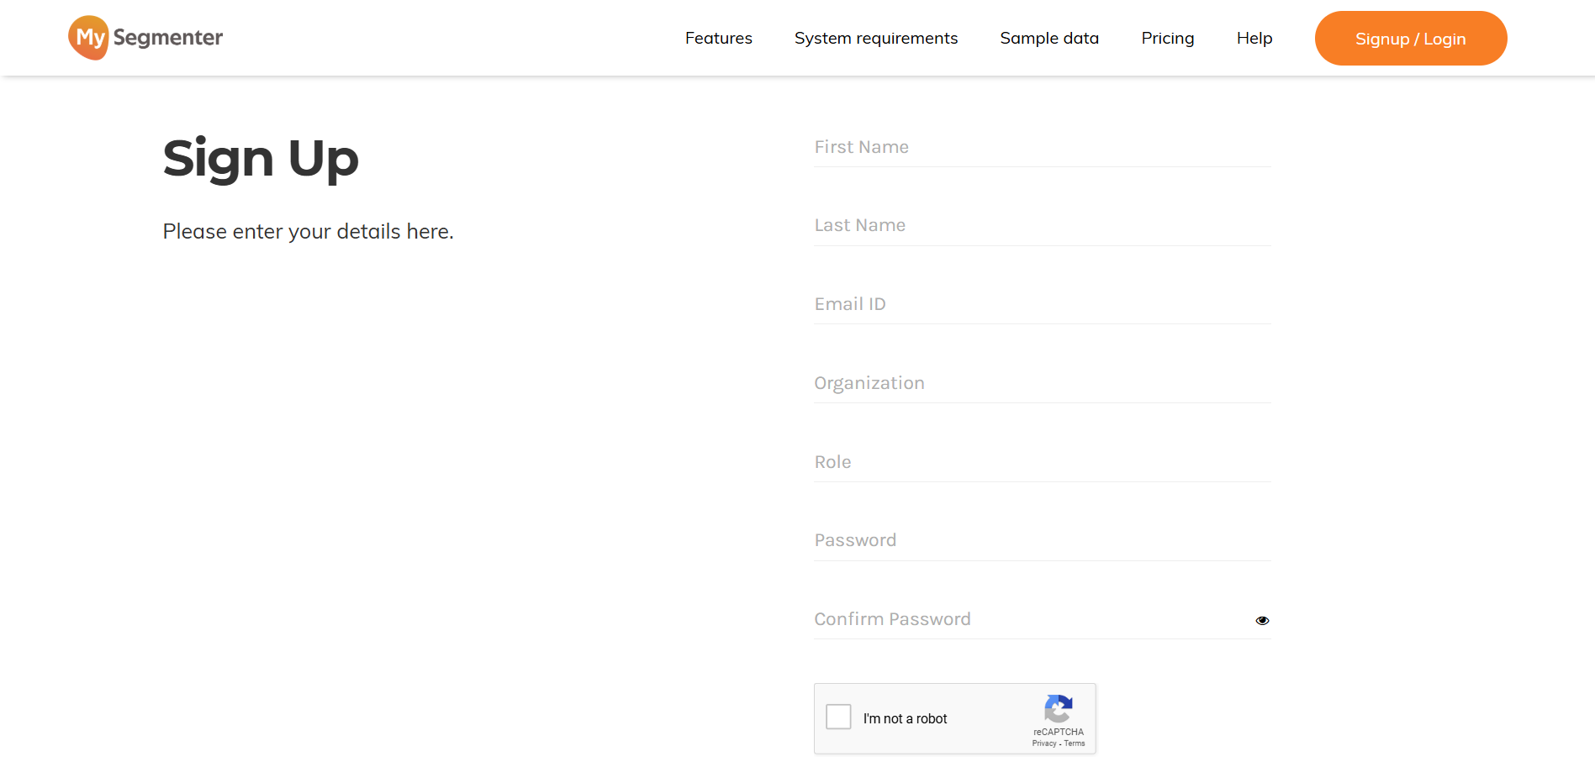Image resolution: width=1595 pixels, height=762 pixels.
Task: Open Sample data in navigation
Action: point(1048,39)
